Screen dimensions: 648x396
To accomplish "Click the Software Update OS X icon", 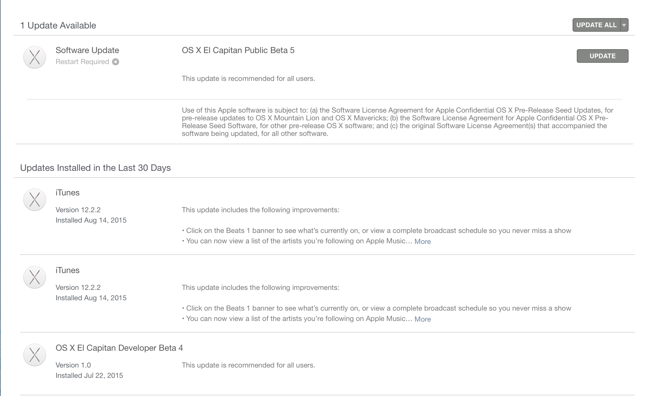I will [35, 57].
